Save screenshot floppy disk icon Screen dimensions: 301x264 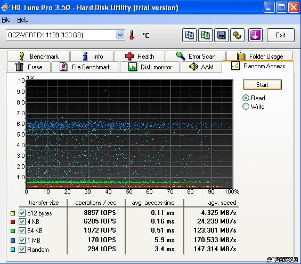coord(221,35)
